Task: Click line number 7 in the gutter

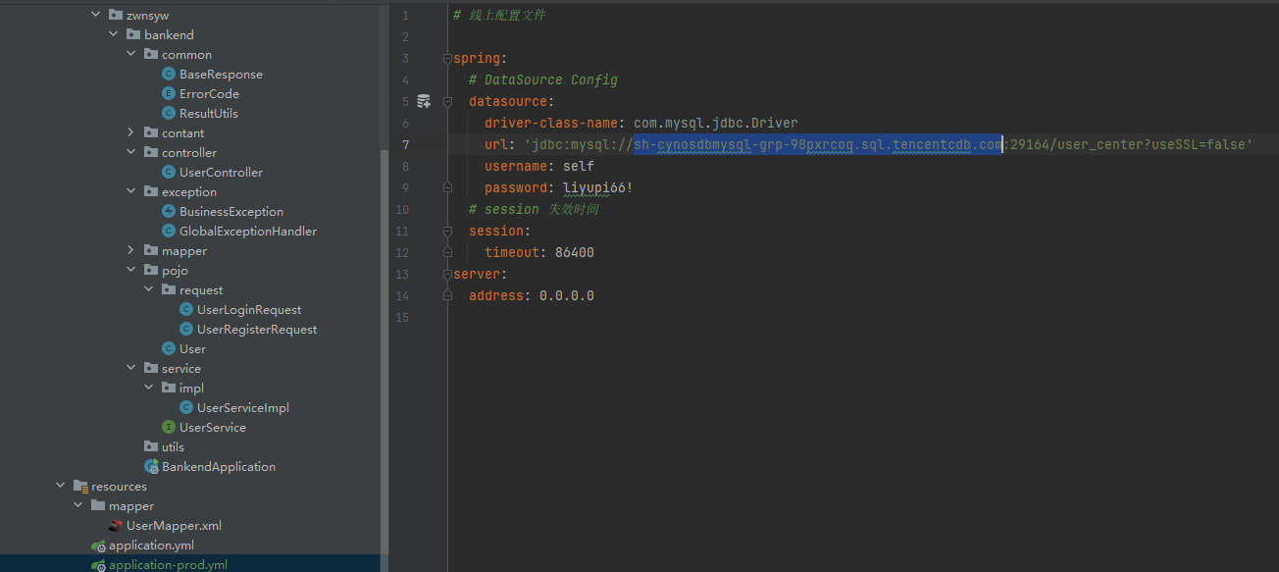Action: coord(405,144)
